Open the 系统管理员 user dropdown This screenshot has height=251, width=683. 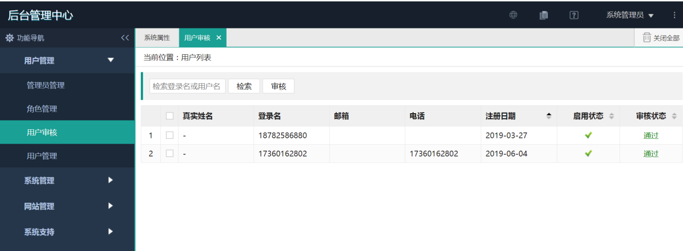coord(630,15)
